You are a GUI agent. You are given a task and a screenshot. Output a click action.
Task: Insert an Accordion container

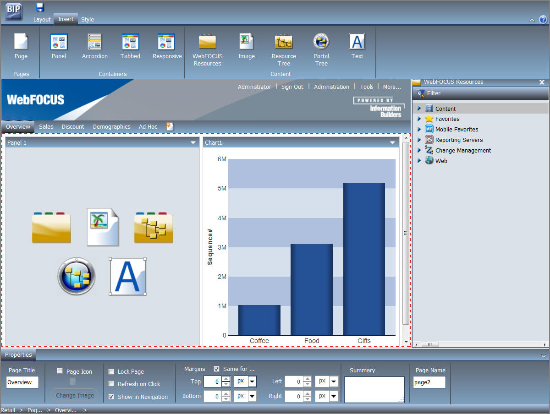click(95, 46)
